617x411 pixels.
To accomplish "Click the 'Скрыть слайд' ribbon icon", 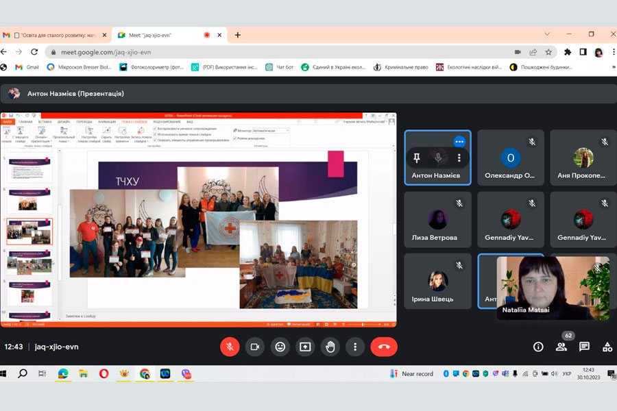I will pyautogui.click(x=106, y=134).
